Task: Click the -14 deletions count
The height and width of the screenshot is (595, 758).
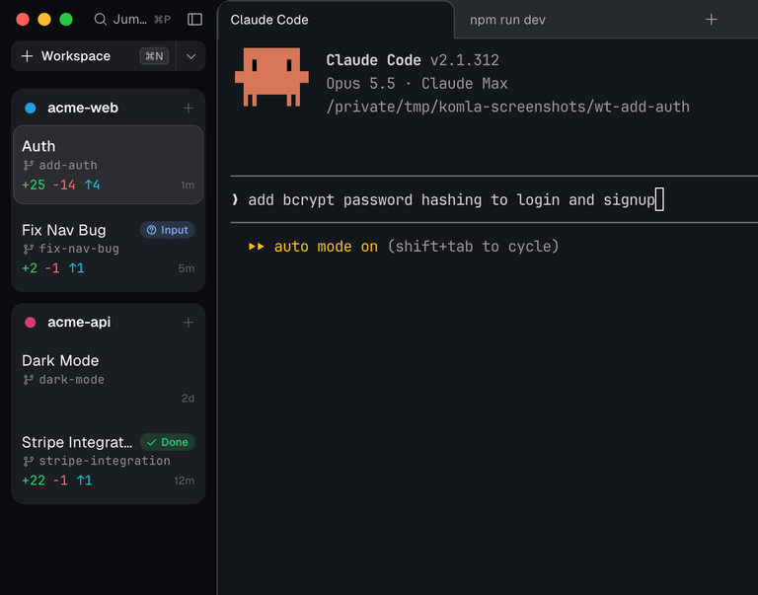Action: point(64,186)
